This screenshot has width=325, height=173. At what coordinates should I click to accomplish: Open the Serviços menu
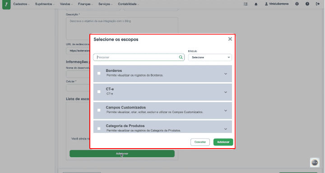click(x=106, y=4)
